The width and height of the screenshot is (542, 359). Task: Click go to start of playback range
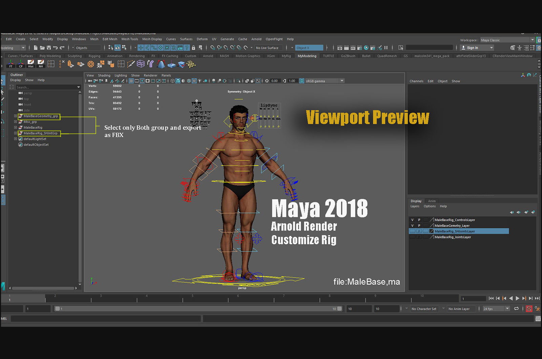491,298
